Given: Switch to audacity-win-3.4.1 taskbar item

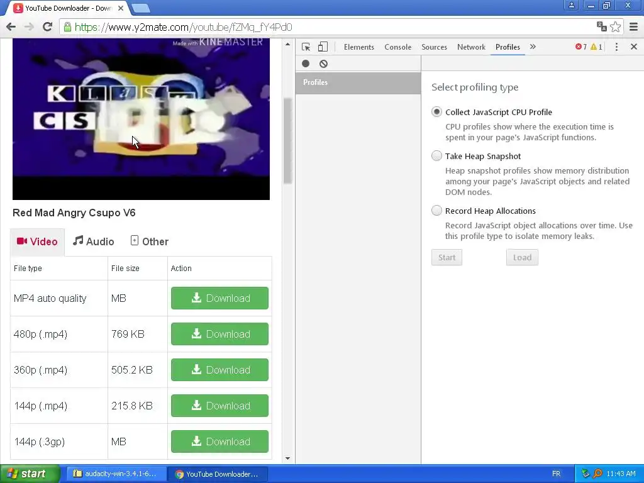Looking at the screenshot, I should (x=116, y=474).
